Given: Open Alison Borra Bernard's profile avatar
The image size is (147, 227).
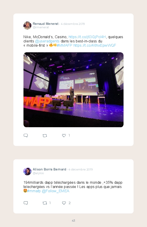Looking at the screenshot, I should coord(27,171).
